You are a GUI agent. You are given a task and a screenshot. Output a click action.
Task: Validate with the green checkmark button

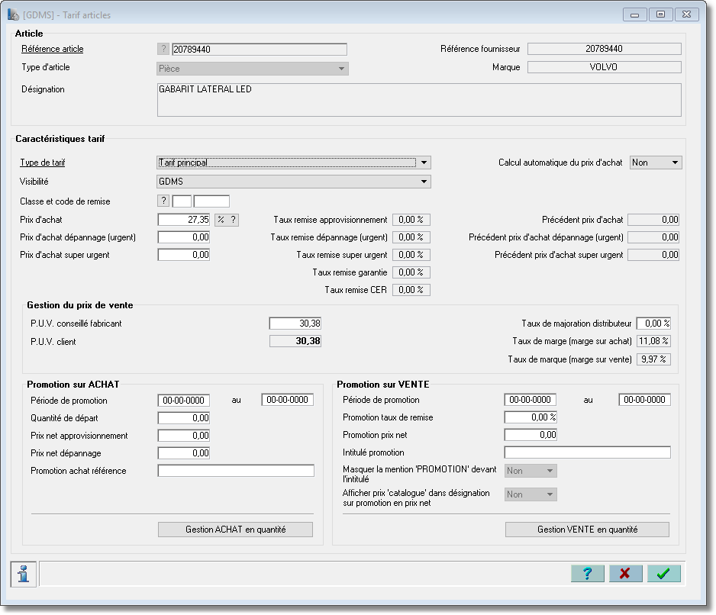coord(663,574)
